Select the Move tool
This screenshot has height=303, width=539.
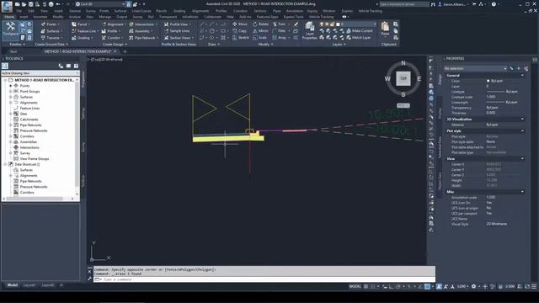coord(240,24)
